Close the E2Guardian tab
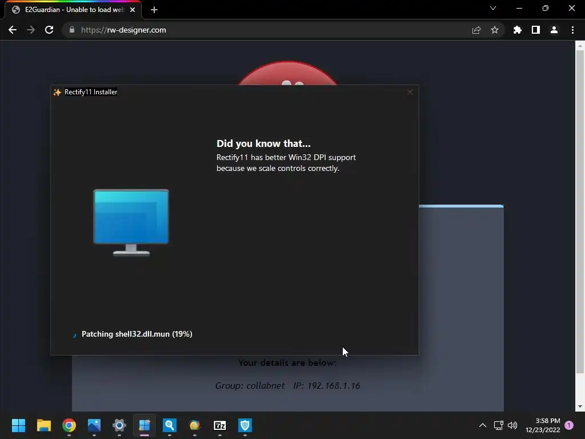This screenshot has width=585, height=439. (x=133, y=10)
